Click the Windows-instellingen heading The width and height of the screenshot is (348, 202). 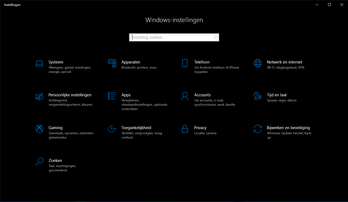tap(174, 20)
